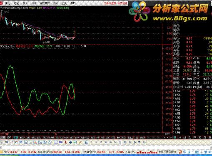This screenshot has width=212, height=156.
Task: Click the Fx formula toolbar icon
Action: point(86,142)
